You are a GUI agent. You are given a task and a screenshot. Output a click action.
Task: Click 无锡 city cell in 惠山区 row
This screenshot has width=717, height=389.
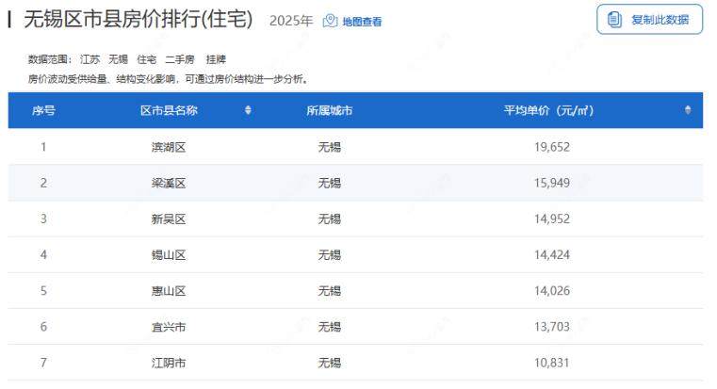coord(330,291)
